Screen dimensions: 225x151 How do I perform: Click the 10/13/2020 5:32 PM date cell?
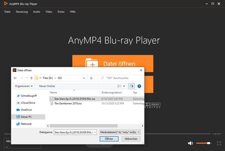pyautogui.click(x=112, y=103)
